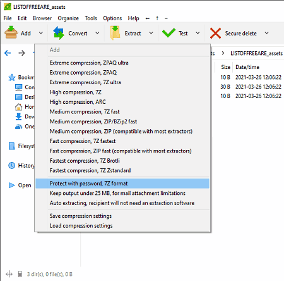Open the Add dropdown arrow
This screenshot has width=284, height=281.
(41, 33)
